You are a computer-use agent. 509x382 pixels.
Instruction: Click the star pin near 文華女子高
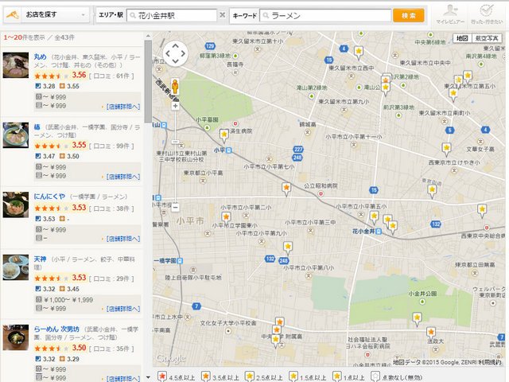[x=447, y=150]
